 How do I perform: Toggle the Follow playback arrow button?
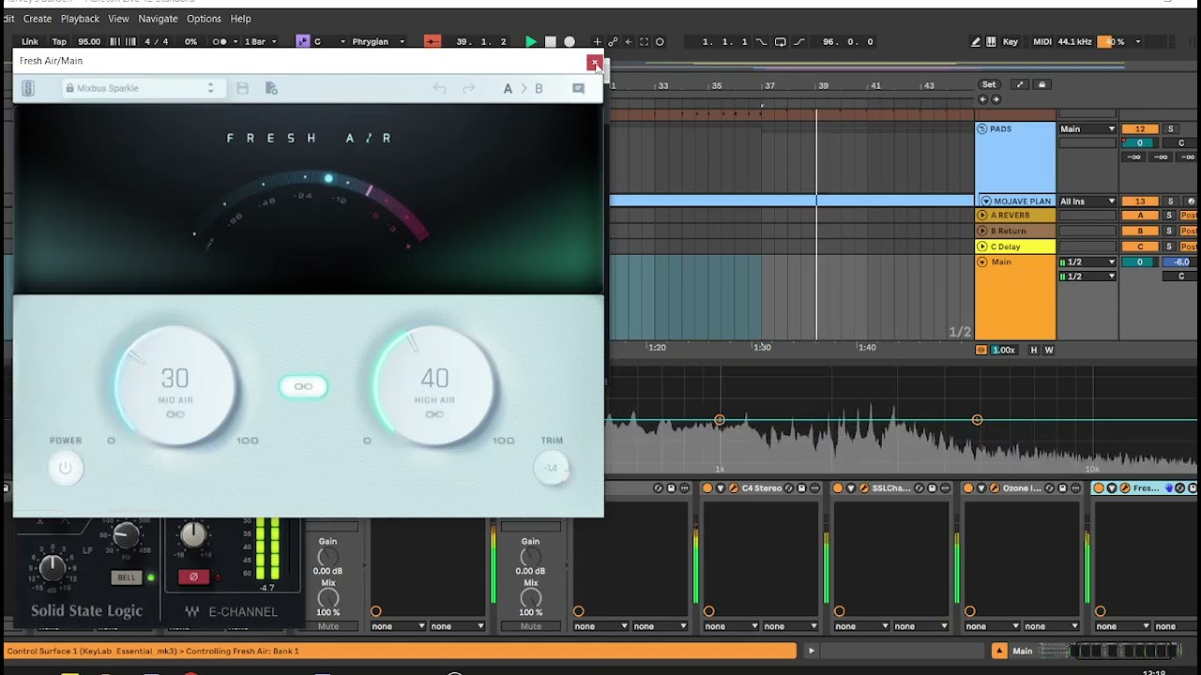[433, 41]
